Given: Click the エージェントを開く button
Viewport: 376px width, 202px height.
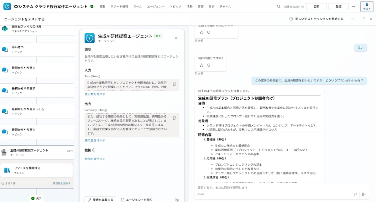Looking at the screenshot, I should (x=136, y=200).
